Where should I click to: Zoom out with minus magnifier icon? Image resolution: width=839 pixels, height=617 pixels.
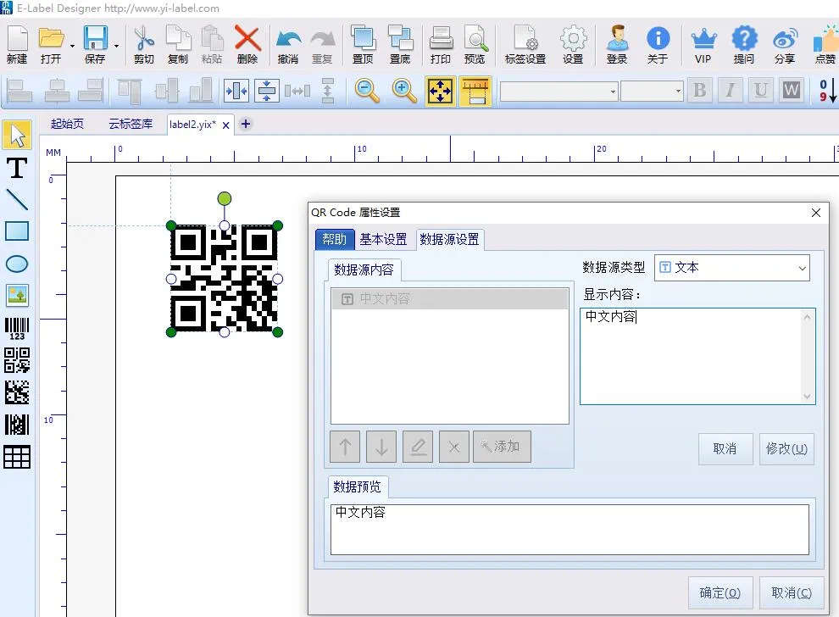click(367, 91)
